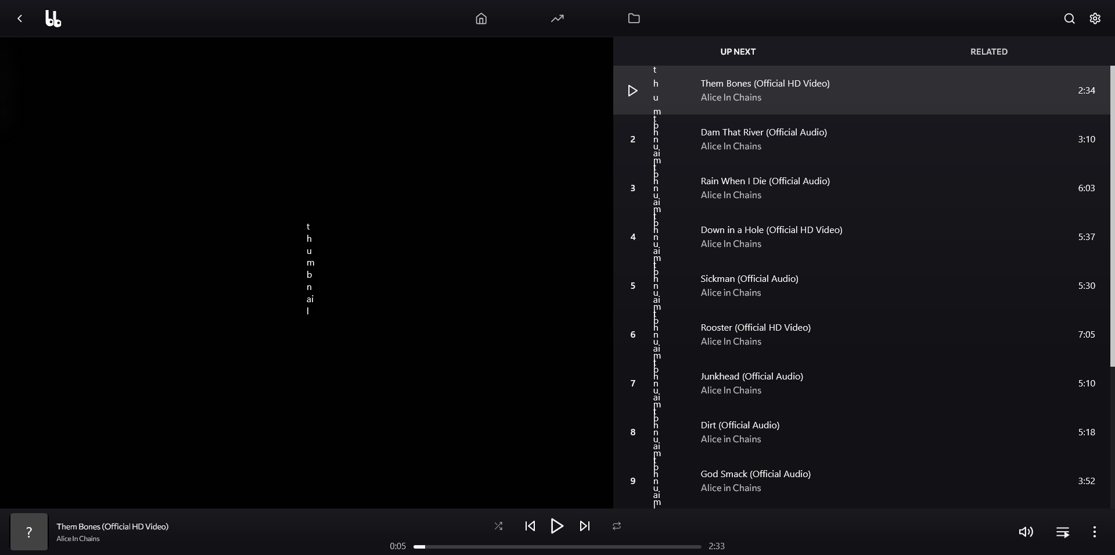Toggle shuffle mode
The height and width of the screenshot is (555, 1115).
click(x=498, y=526)
